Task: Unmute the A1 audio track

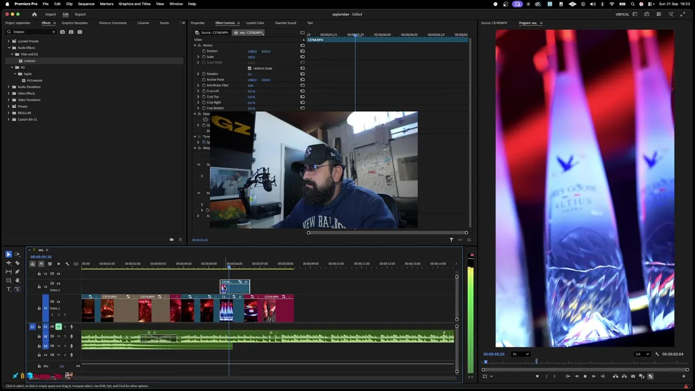Action: [x=59, y=326]
